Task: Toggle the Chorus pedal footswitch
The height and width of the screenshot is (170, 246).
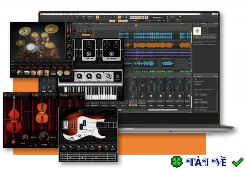Action: 89,54
